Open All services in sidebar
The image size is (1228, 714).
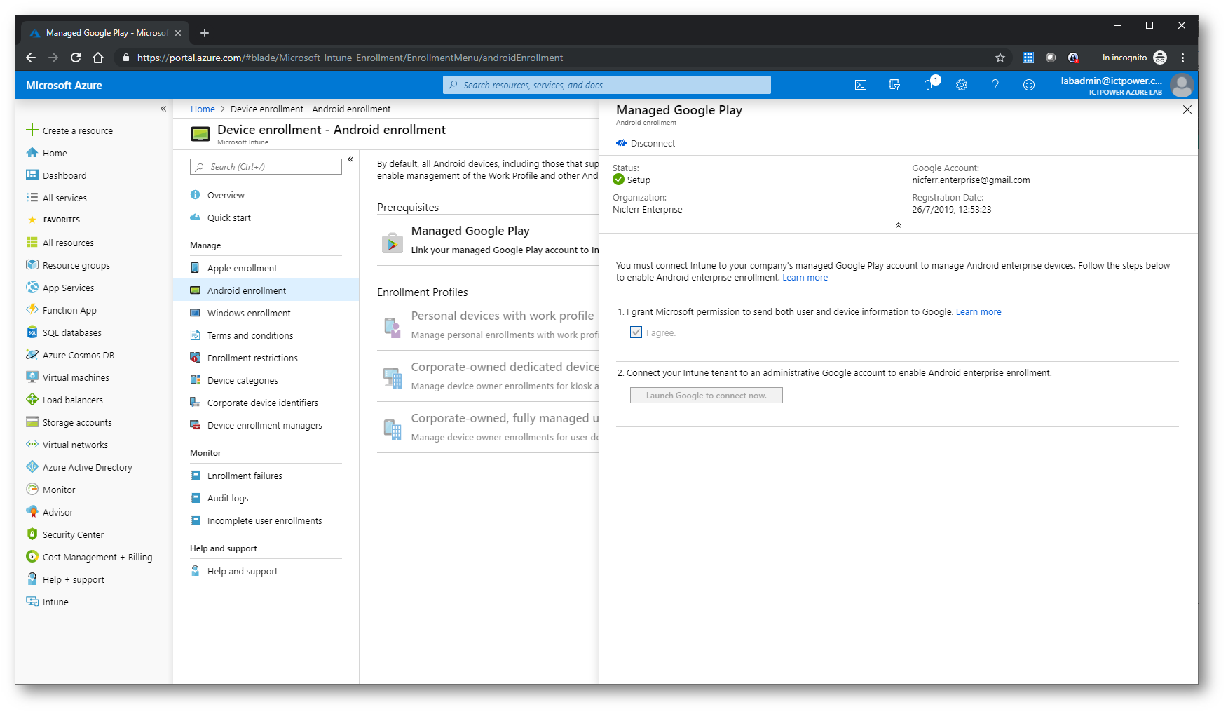tap(56, 198)
